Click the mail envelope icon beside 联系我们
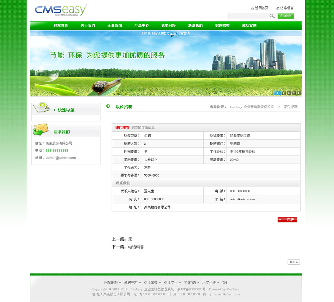This screenshot has height=302, width=334. pos(41,129)
